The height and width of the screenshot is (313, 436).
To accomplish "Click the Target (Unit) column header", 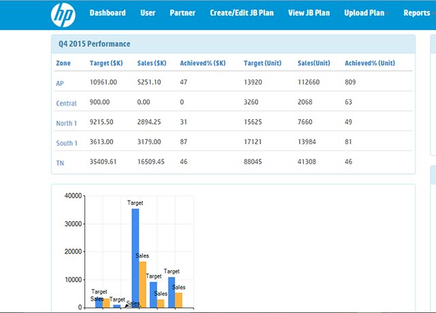I will pos(262,63).
